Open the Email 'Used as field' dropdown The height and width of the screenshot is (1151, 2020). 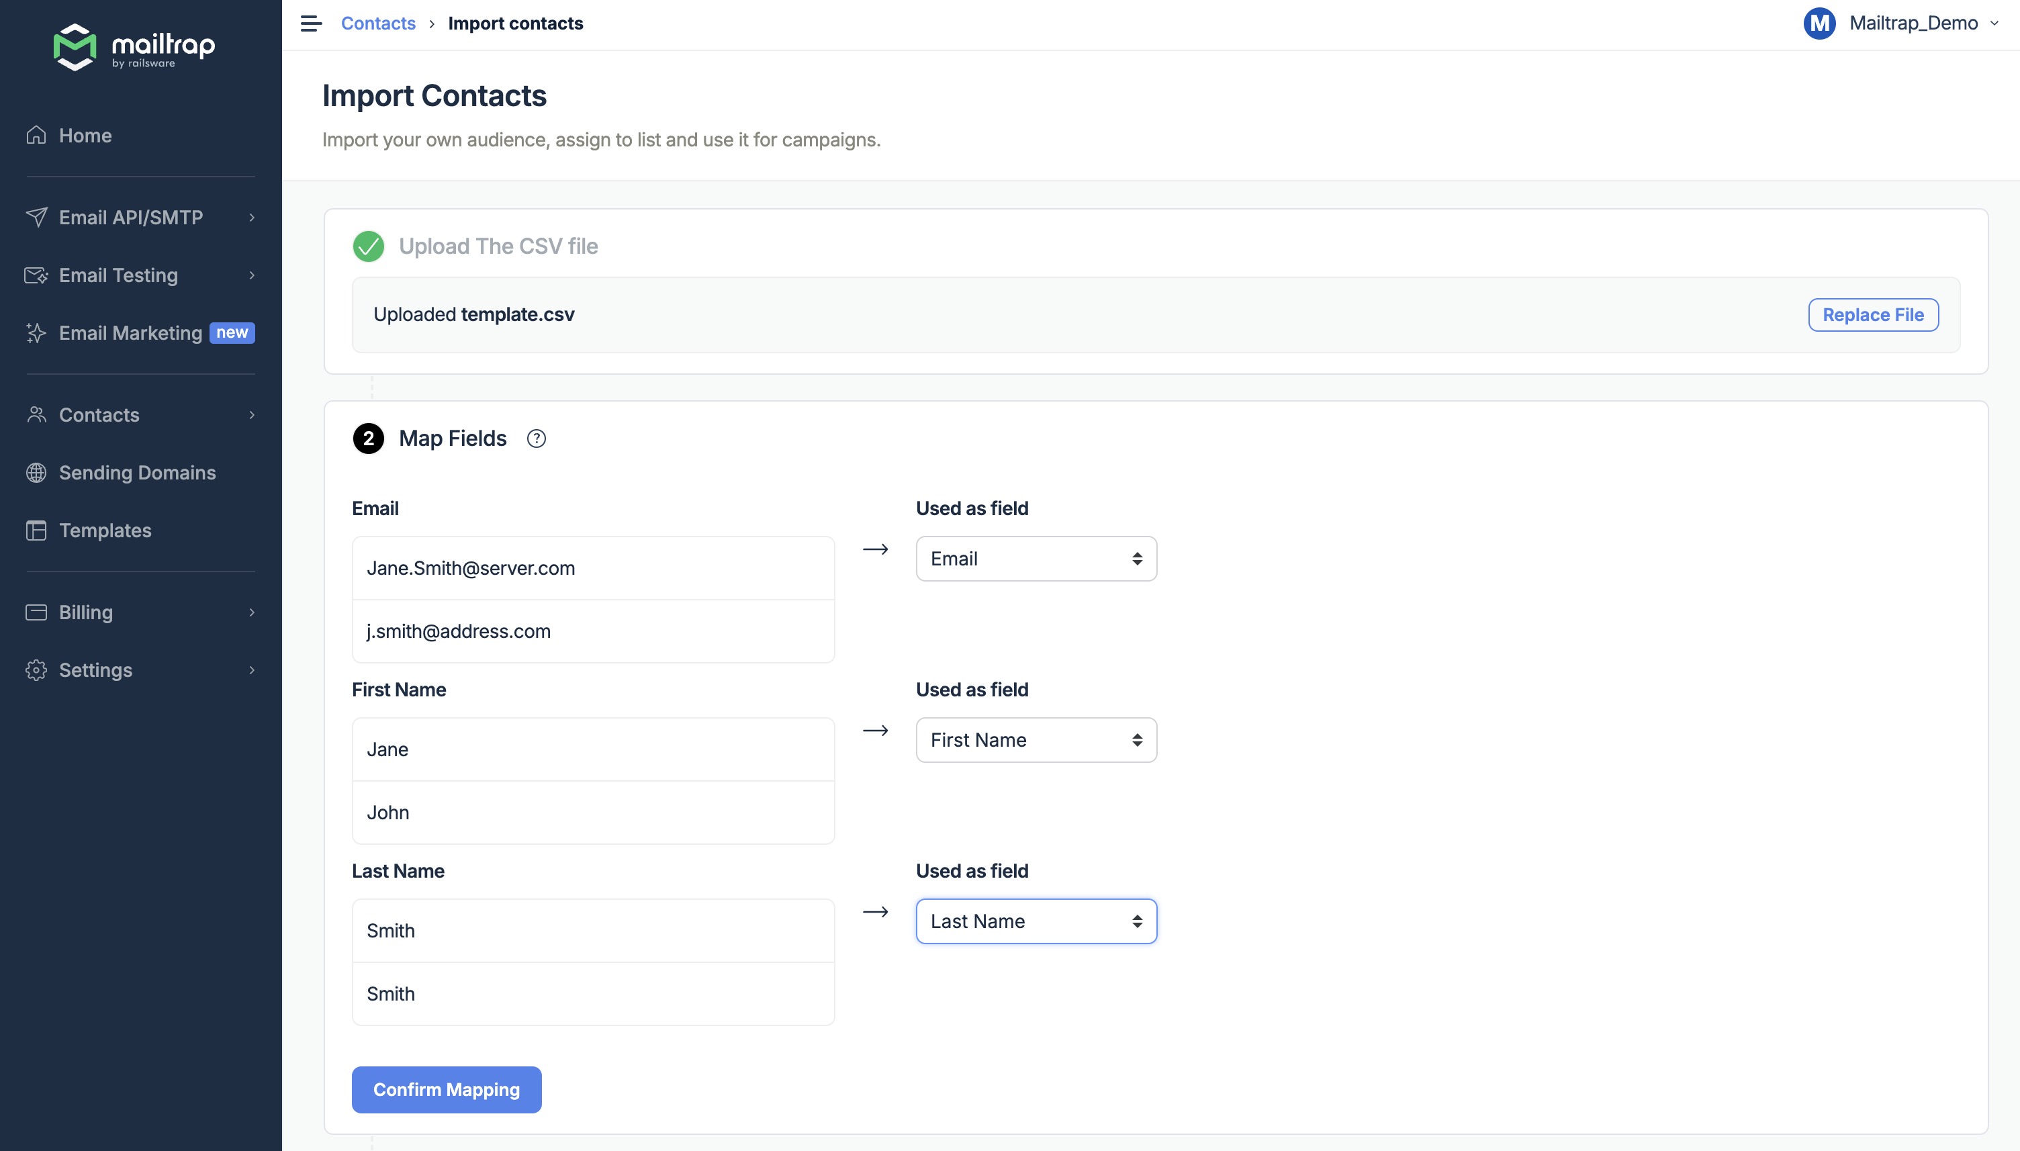1036,558
